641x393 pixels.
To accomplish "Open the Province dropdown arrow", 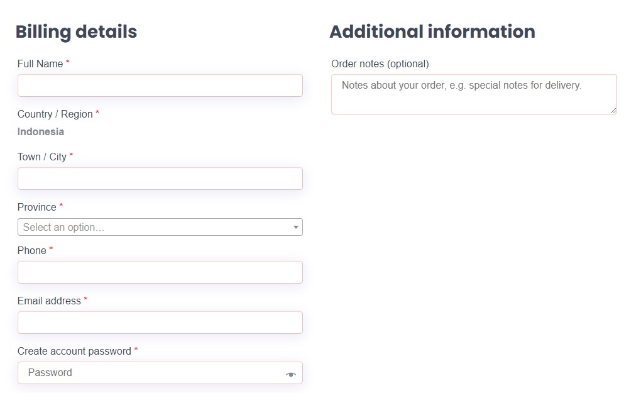I will [x=295, y=228].
